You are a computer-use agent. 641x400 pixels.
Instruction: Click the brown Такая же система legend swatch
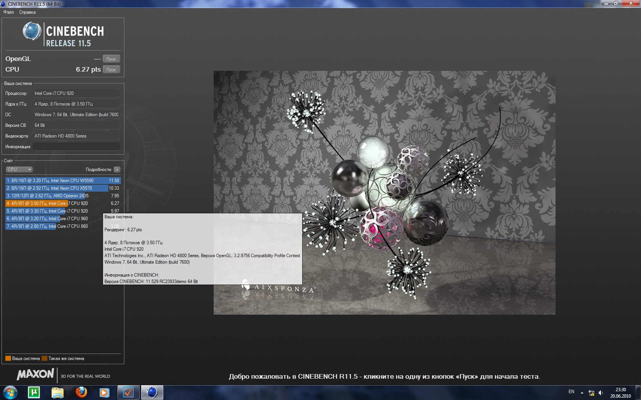[44, 358]
